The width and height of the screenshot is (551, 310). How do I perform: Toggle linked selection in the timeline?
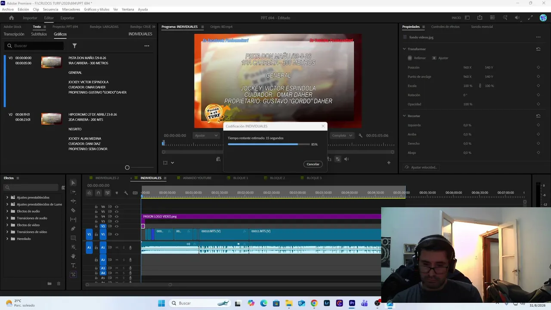[107, 193]
